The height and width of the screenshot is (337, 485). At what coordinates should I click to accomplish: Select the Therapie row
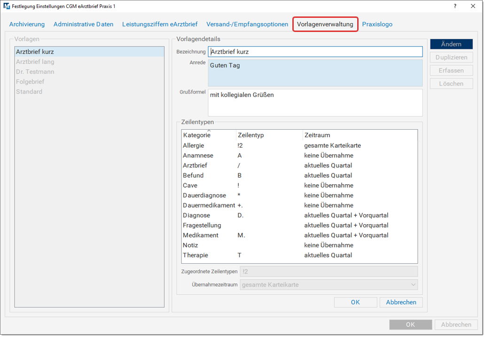(299, 255)
